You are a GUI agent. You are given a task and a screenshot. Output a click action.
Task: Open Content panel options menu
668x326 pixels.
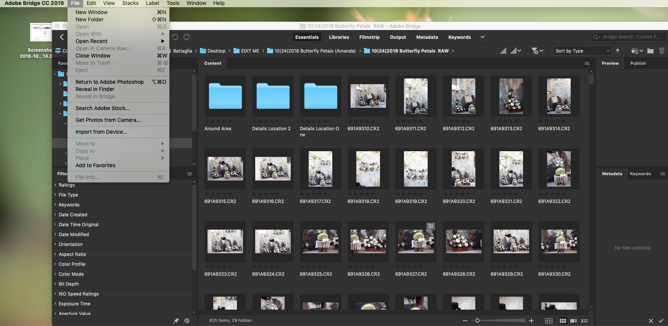(x=587, y=63)
